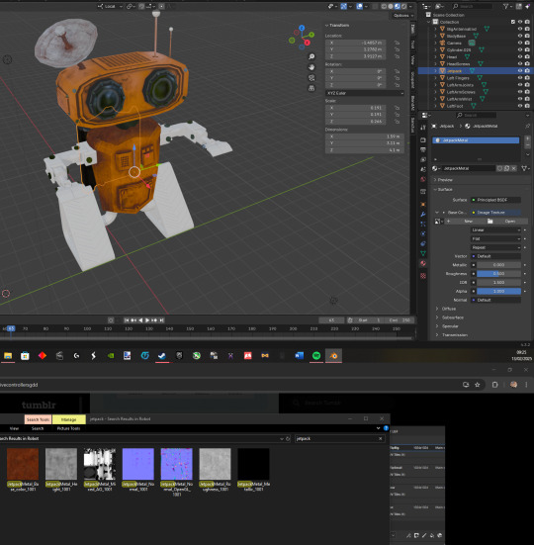Open Spotify from the Windows taskbar
This screenshot has height=545, width=534.
316,355
